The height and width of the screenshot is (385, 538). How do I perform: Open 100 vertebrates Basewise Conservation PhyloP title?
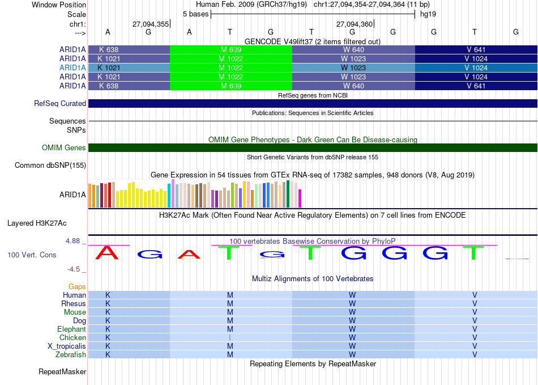point(313,241)
